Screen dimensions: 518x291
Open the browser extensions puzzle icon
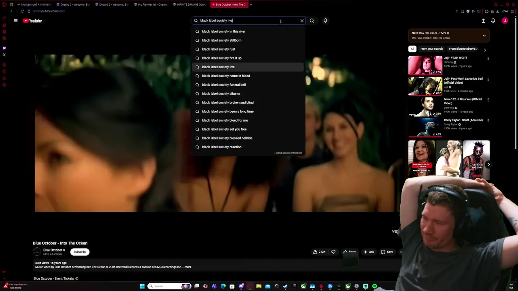486,11
